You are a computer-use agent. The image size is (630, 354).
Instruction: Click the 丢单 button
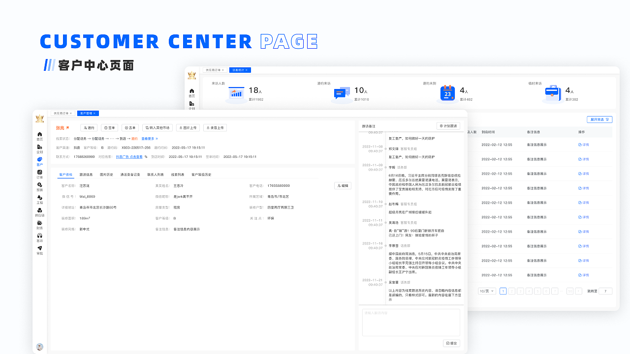130,128
